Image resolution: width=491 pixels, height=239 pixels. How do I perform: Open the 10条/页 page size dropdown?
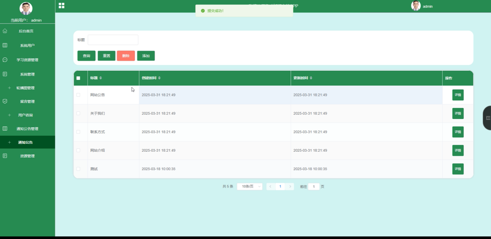coord(249,186)
